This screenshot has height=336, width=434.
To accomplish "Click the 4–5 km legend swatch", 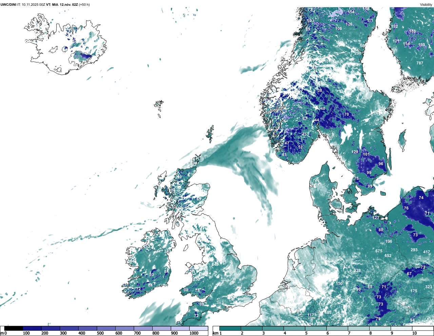I will [295, 329].
